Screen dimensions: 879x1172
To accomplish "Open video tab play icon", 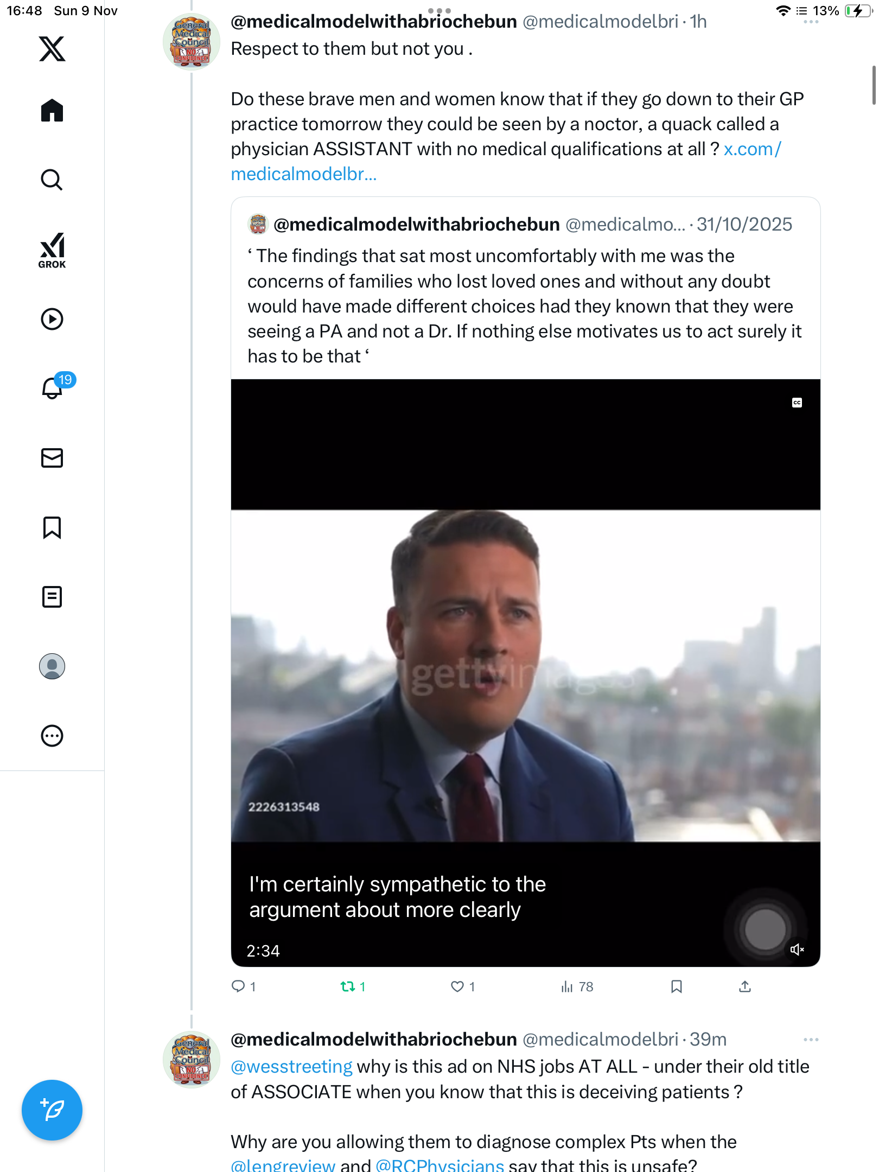I will [52, 319].
